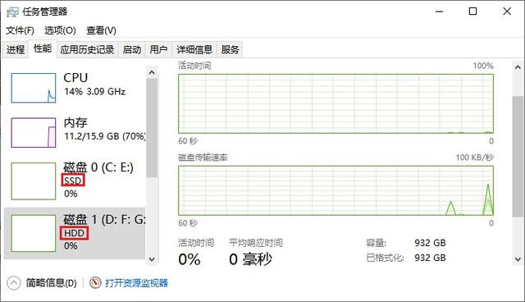The width and height of the screenshot is (525, 302).
Task: Collapse view with the 简略信息 chevron icon
Action: pyautogui.click(x=13, y=283)
